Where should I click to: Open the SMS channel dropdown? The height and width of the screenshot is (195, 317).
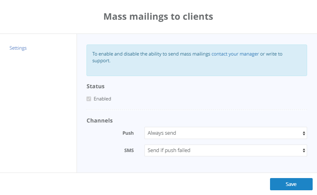click(x=226, y=150)
